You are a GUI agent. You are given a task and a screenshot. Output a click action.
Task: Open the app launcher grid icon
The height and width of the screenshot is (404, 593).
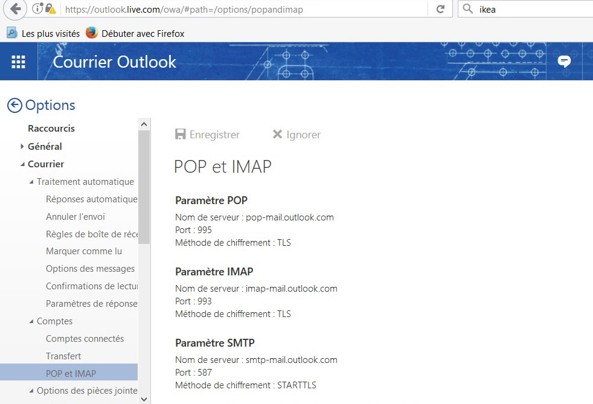[x=18, y=62]
